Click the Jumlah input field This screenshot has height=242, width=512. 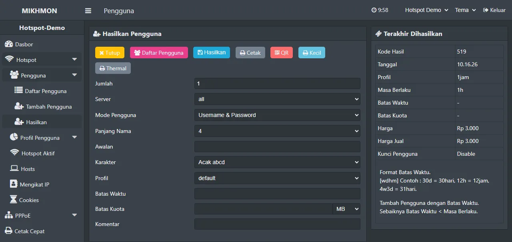coord(277,83)
